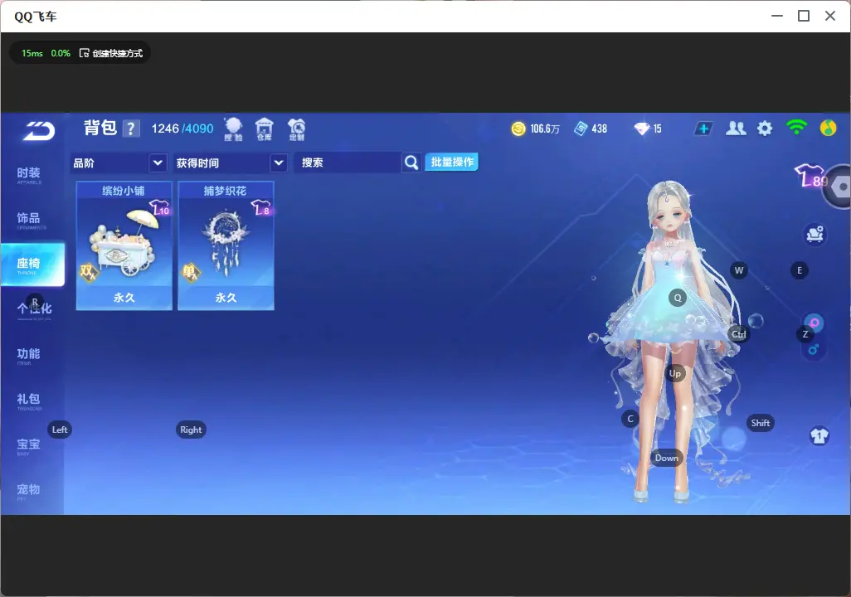The width and height of the screenshot is (851, 597).
Task: Open the sofa settings icon
Action: pyautogui.click(x=815, y=235)
